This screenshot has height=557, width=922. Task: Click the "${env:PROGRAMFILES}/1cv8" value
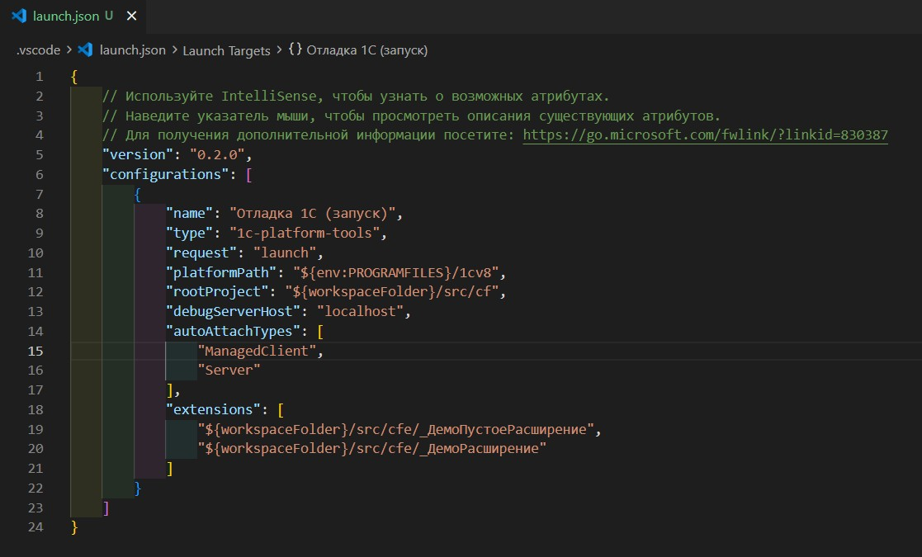pyautogui.click(x=395, y=272)
